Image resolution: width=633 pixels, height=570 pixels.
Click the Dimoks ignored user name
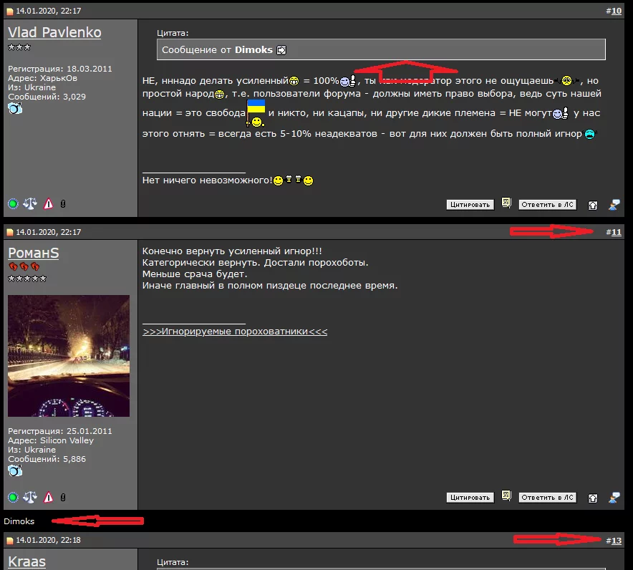point(19,521)
